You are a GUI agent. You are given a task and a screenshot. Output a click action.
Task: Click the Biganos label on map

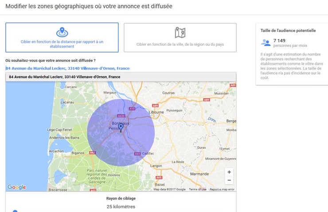(x=78, y=153)
